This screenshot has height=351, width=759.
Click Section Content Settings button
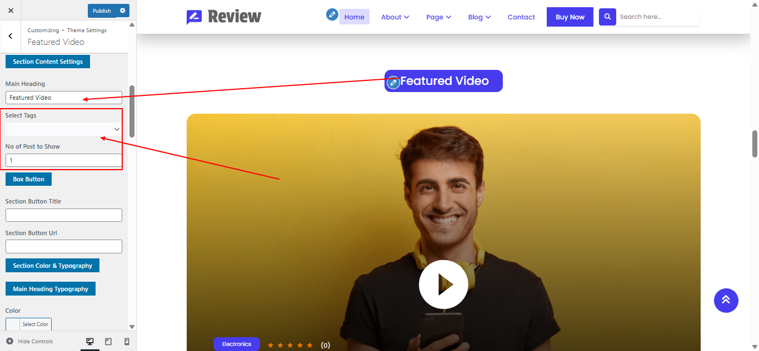[x=48, y=62]
